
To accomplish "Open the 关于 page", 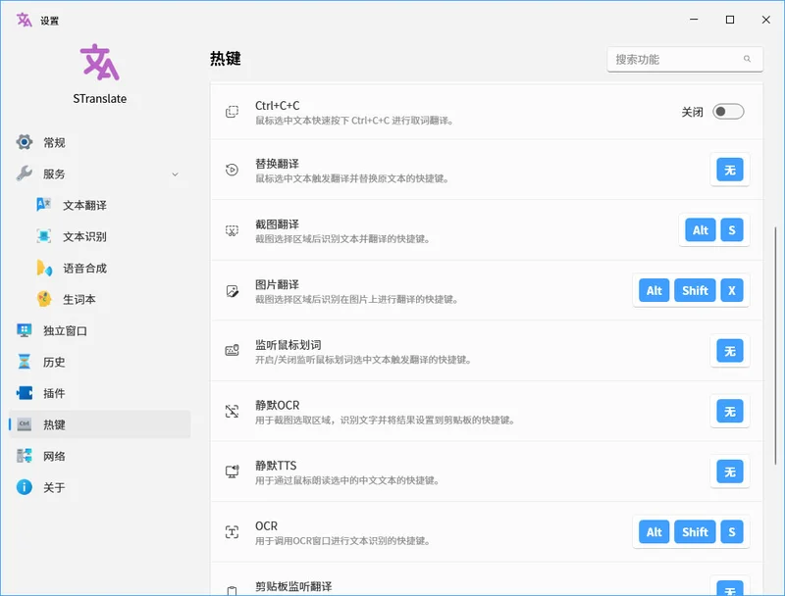I will tap(100, 487).
